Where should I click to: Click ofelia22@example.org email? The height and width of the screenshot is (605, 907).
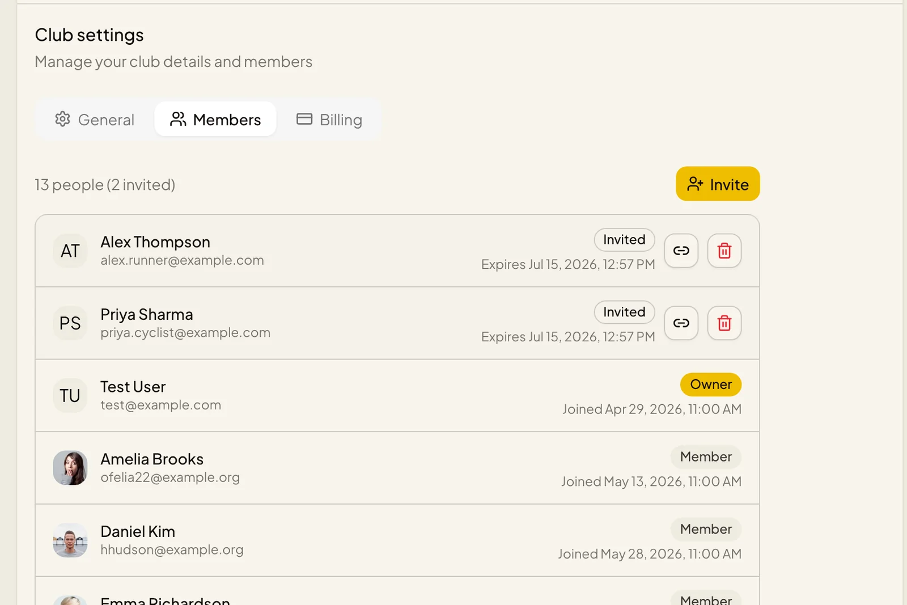coord(170,477)
